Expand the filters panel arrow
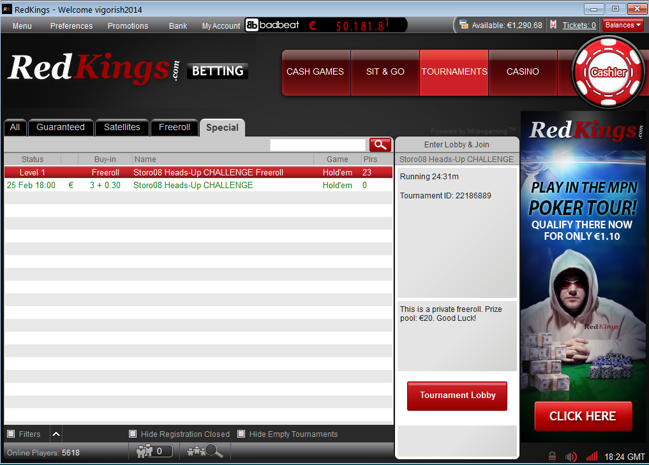This screenshot has height=465, width=649. 56,434
